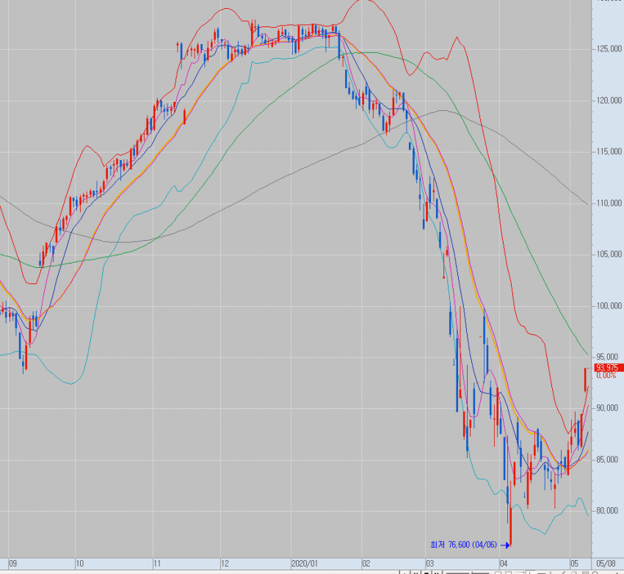Click the 110,000 price axis label
624x574 pixels.
609,203
